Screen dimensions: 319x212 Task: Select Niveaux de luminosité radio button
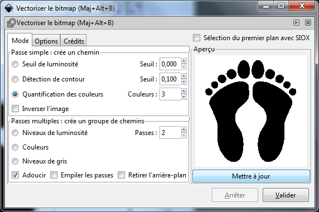coord(15,133)
